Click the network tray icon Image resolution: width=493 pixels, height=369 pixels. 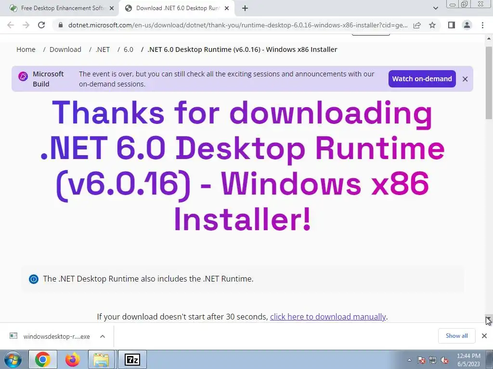[x=433, y=360]
